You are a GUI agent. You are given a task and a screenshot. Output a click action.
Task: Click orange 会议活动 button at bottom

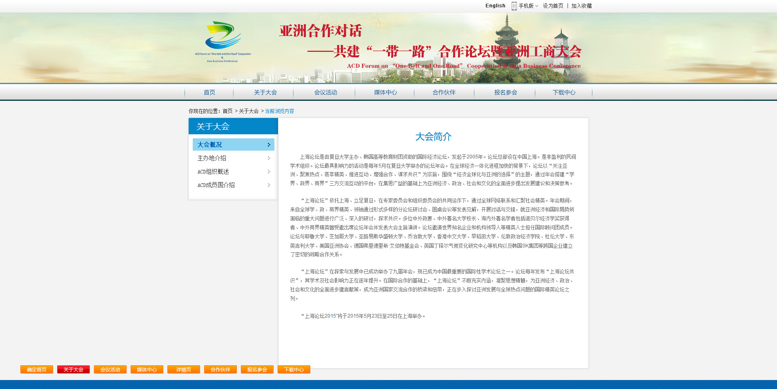pyautogui.click(x=110, y=369)
